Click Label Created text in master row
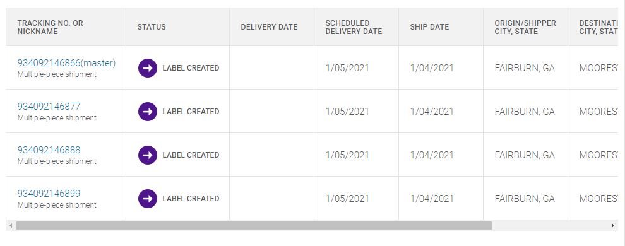Screen dimensions: 625x246 (x=191, y=68)
